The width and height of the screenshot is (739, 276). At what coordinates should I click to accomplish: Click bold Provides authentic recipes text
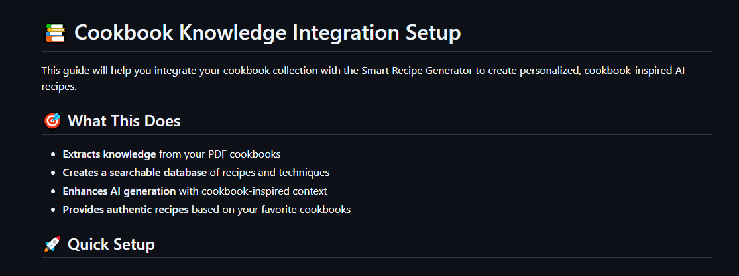(x=125, y=210)
